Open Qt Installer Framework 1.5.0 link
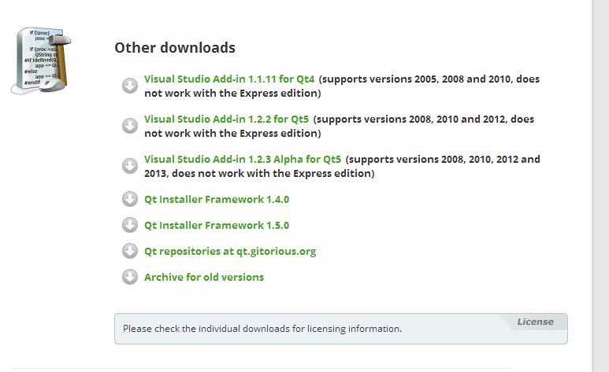This screenshot has width=609, height=372. click(x=217, y=225)
